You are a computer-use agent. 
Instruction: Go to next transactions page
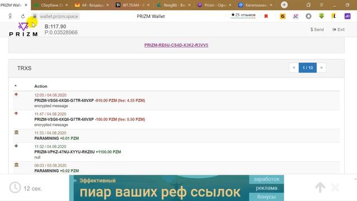(321, 68)
